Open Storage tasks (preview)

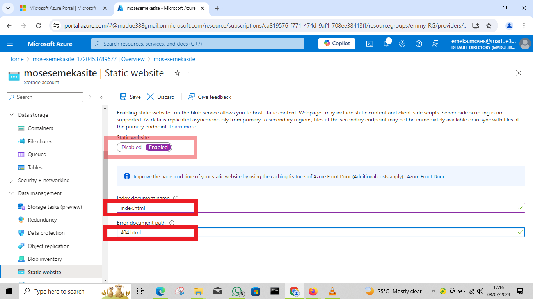(55, 207)
